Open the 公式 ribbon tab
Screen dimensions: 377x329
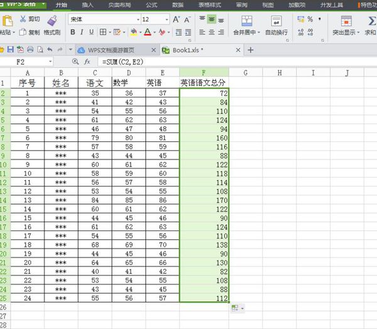coord(151,5)
